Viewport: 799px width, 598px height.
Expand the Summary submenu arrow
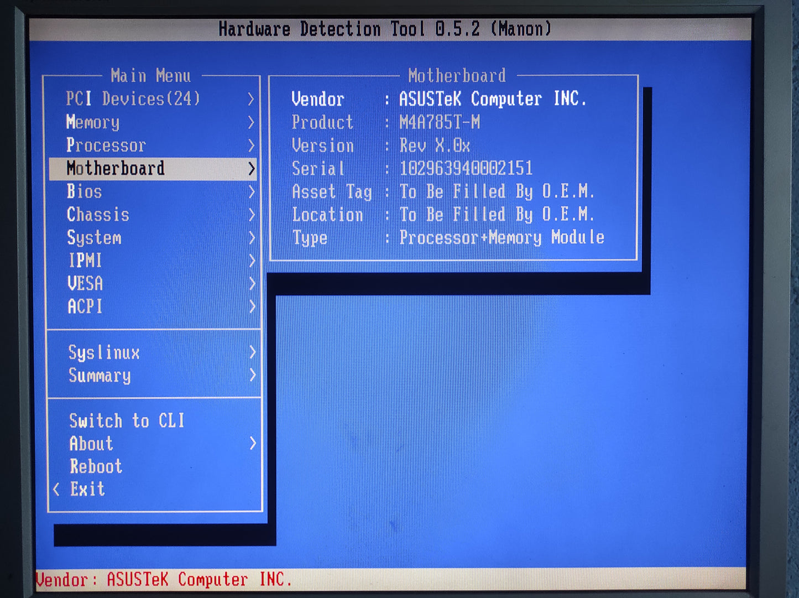point(252,376)
